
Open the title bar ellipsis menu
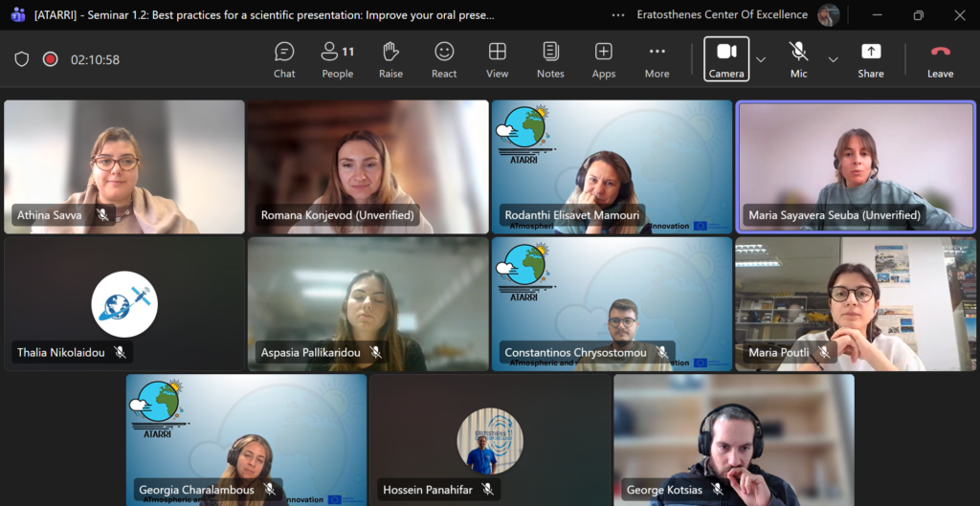click(618, 15)
